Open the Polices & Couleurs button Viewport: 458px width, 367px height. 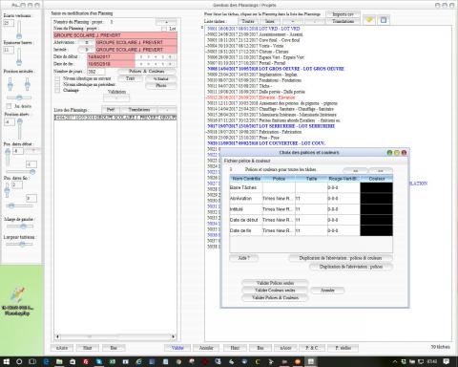coord(147,72)
